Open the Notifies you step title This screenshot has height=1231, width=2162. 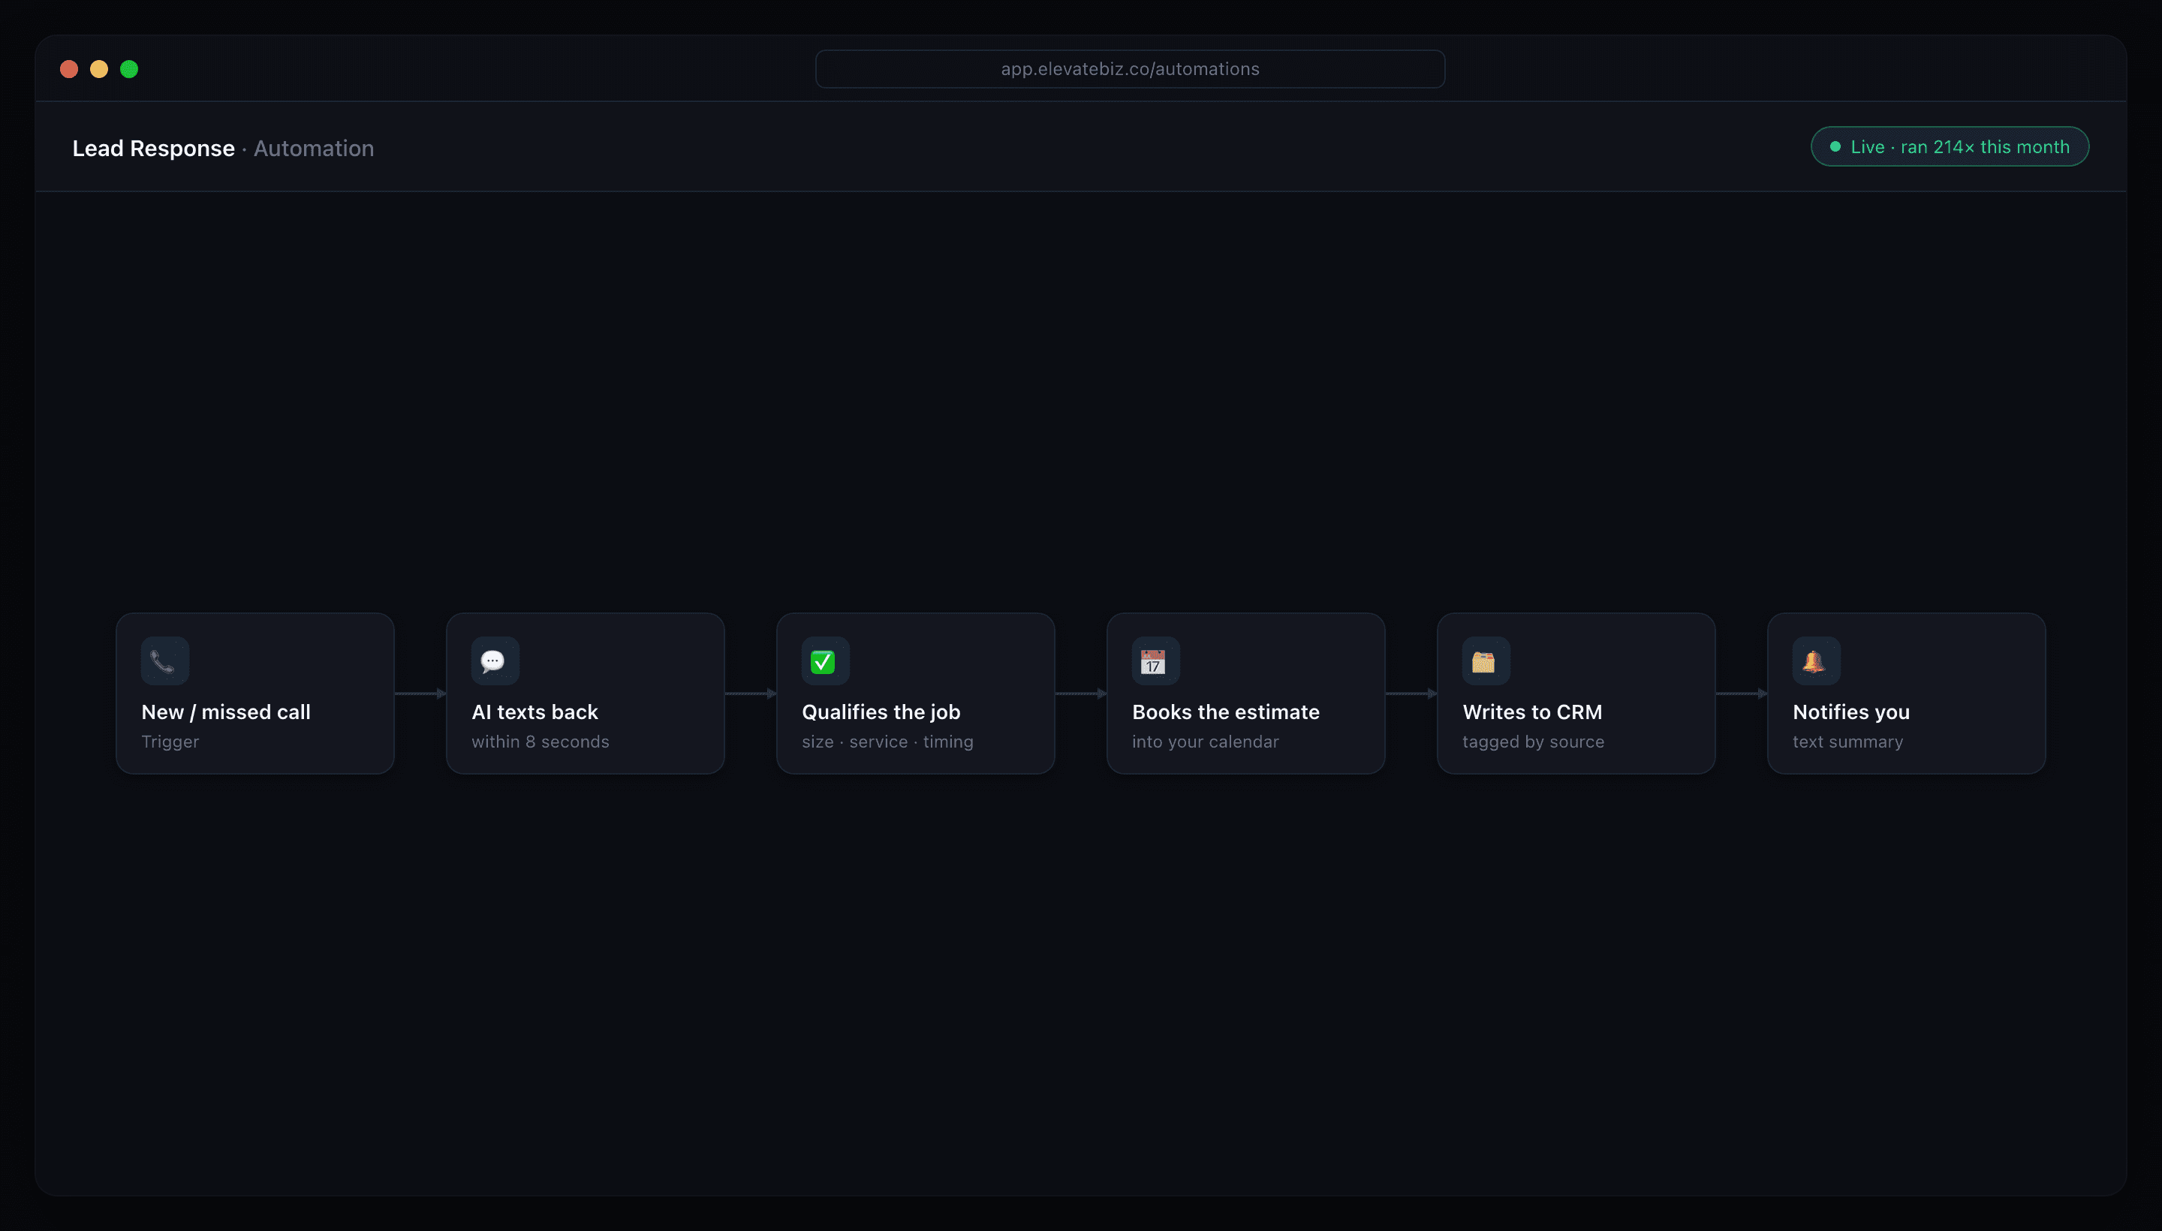click(1850, 712)
